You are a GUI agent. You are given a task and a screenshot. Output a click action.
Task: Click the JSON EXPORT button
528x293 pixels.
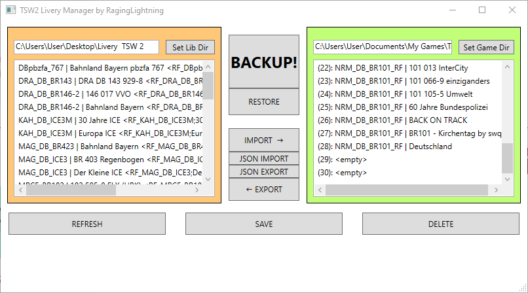264,172
